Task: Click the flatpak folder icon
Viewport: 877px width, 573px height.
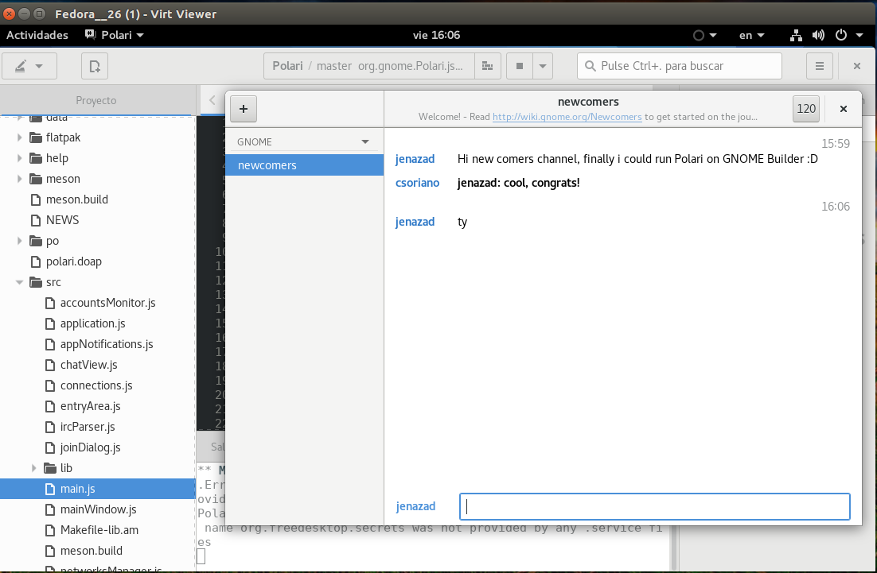Action: [x=36, y=137]
